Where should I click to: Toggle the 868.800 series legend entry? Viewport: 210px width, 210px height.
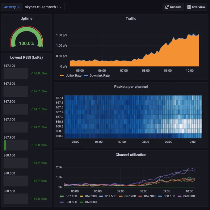coord(88,202)
